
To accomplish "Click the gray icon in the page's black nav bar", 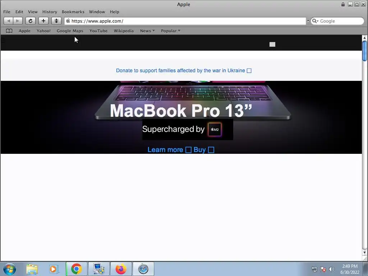I will click(272, 44).
